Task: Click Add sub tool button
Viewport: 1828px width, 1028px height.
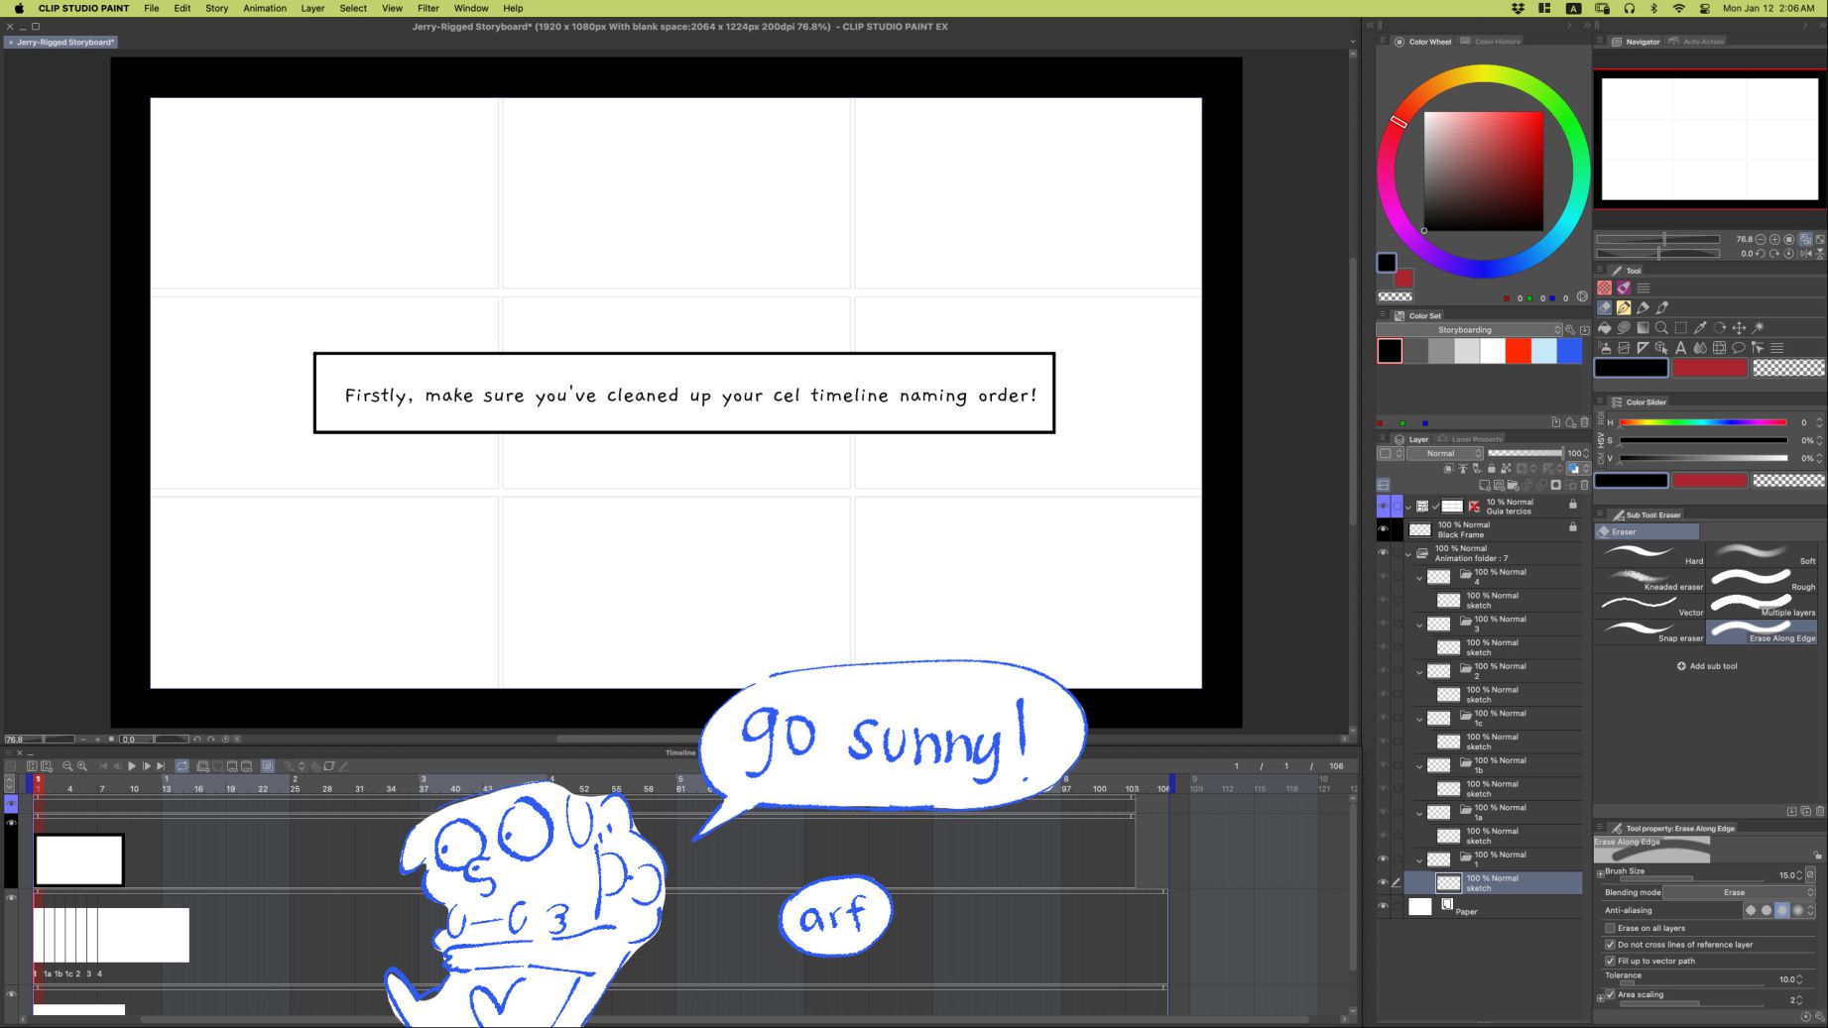Action: click(x=1707, y=666)
